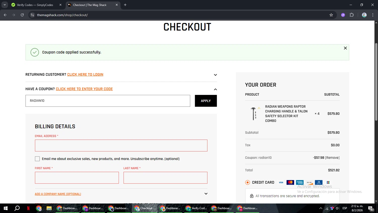Image resolution: width=378 pixels, height=213 pixels.
Task: Open File Explorer from the taskbar
Action: (x=49, y=208)
